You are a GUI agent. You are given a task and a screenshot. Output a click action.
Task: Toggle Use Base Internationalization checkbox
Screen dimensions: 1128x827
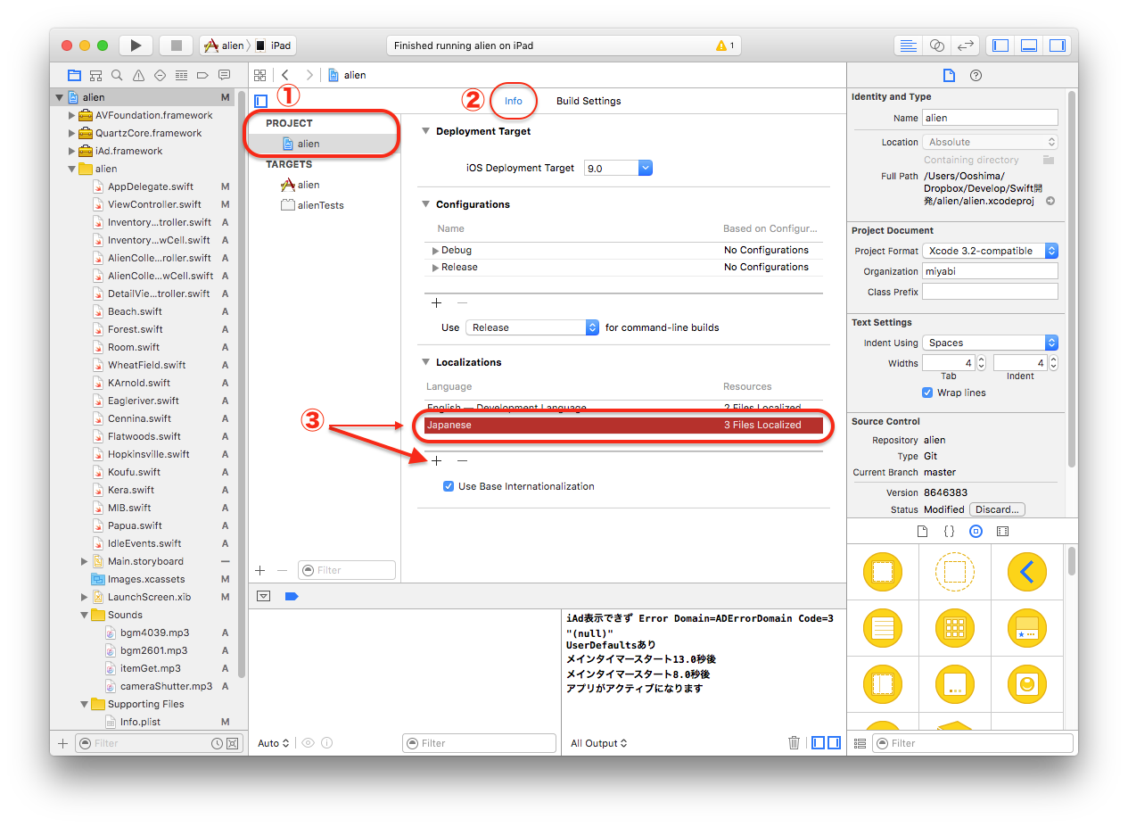[449, 486]
